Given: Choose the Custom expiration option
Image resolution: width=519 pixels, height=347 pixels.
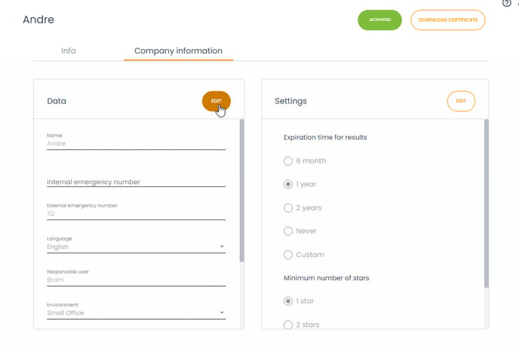Looking at the screenshot, I should point(287,254).
